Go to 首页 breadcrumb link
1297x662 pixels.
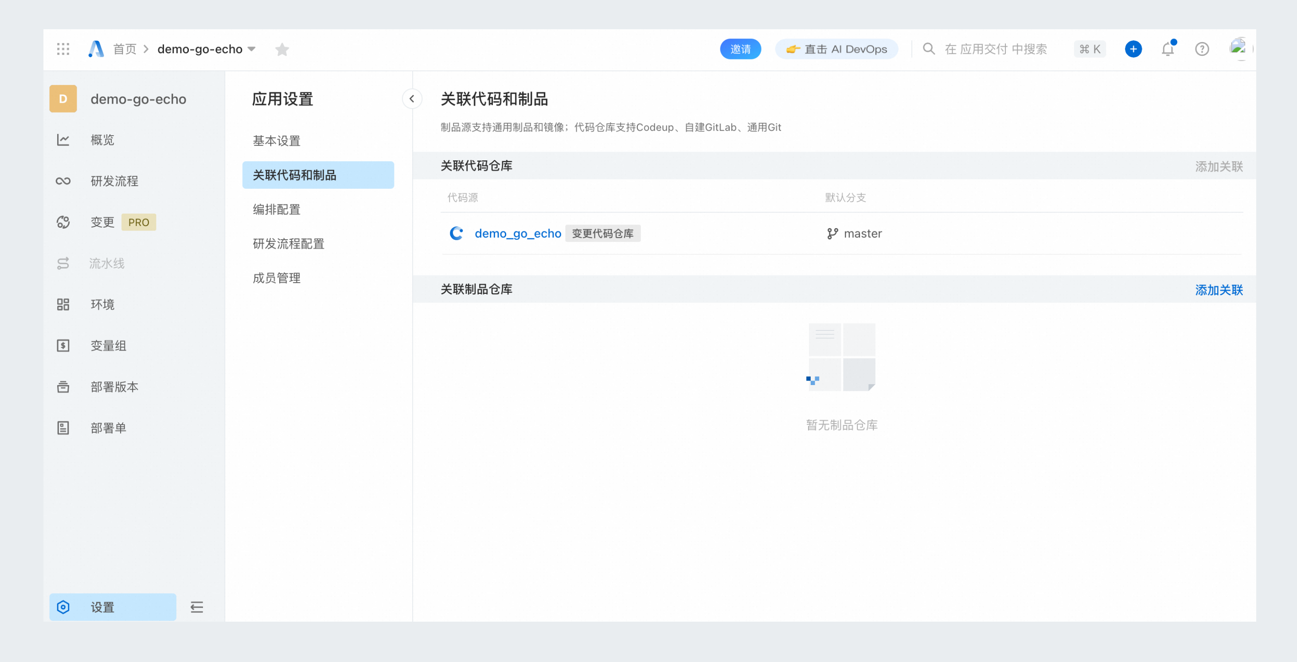point(125,49)
